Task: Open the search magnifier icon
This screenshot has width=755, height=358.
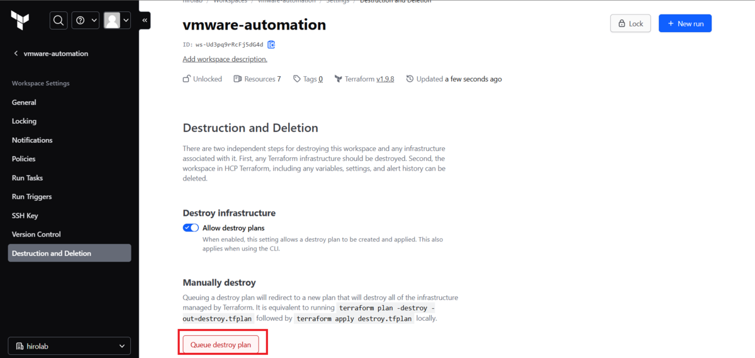Action: pos(59,21)
